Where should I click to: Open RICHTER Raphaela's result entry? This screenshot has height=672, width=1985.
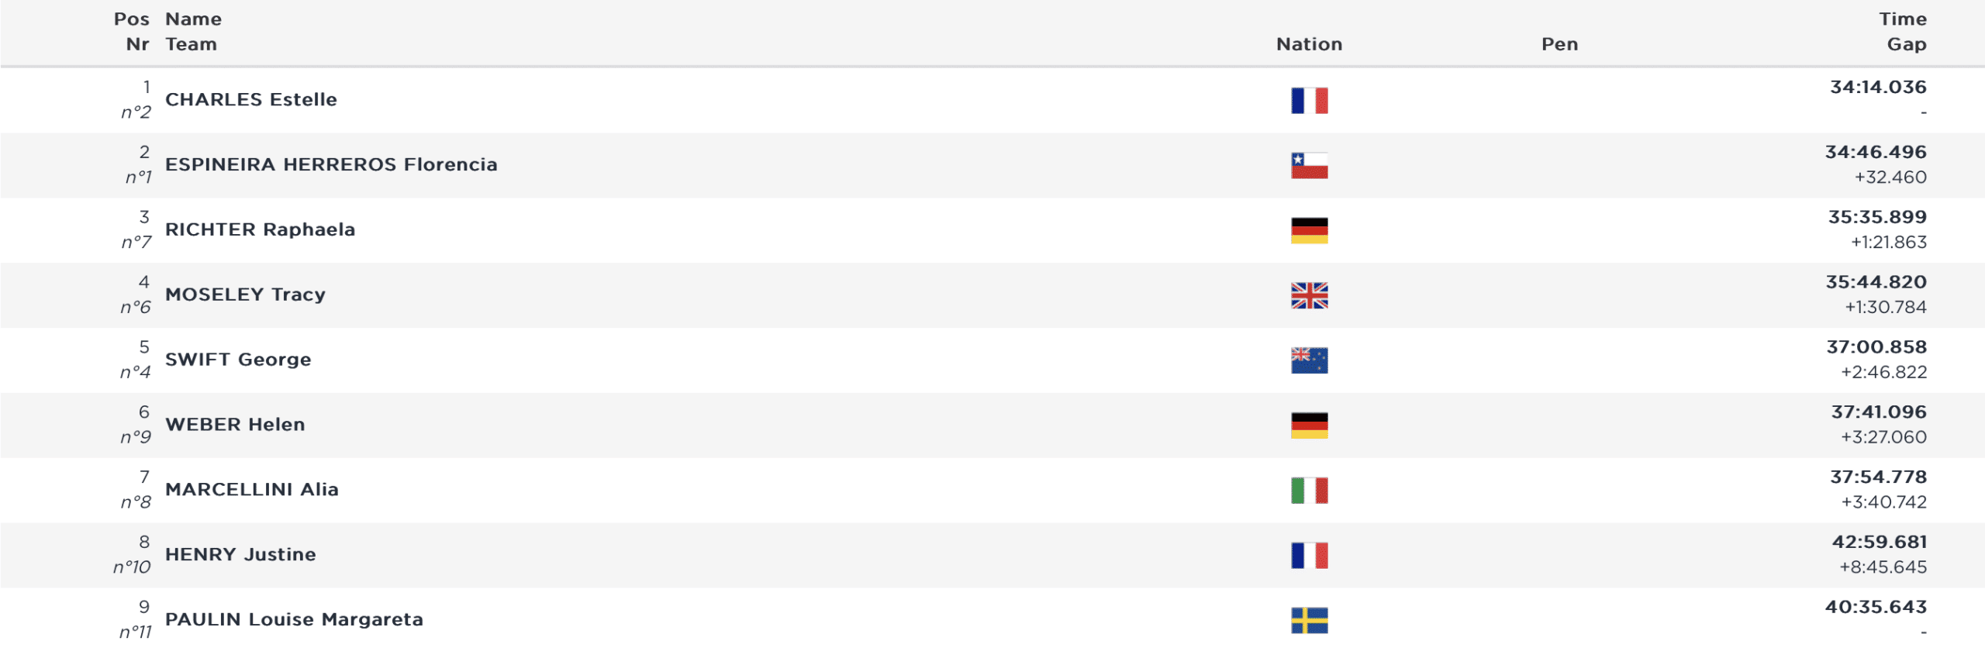click(260, 230)
